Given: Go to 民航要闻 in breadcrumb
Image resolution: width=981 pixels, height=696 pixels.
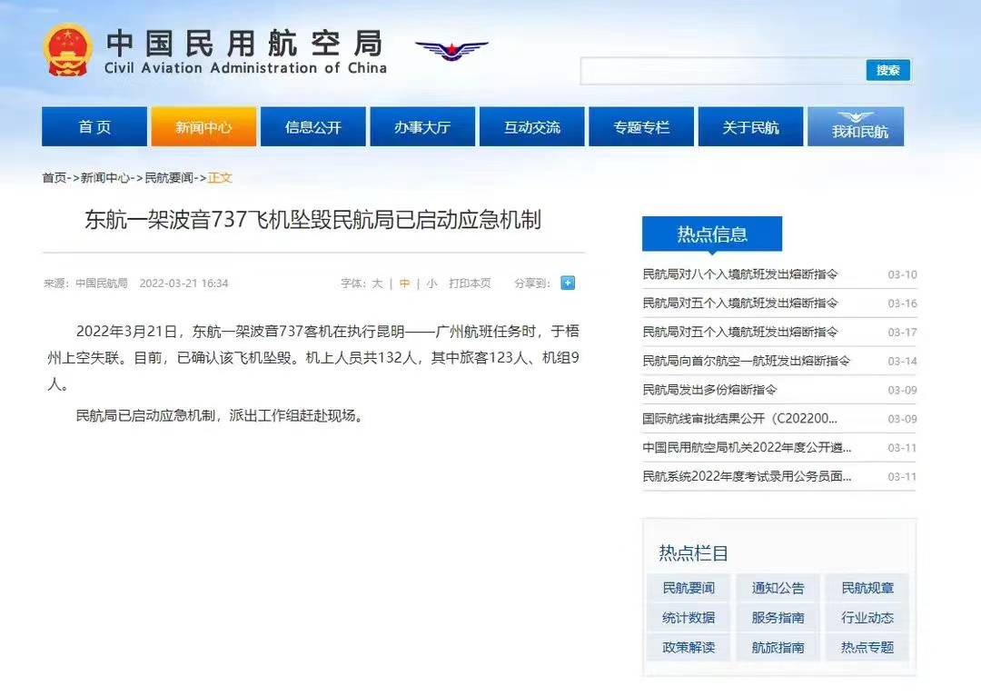Looking at the screenshot, I should 169,178.
